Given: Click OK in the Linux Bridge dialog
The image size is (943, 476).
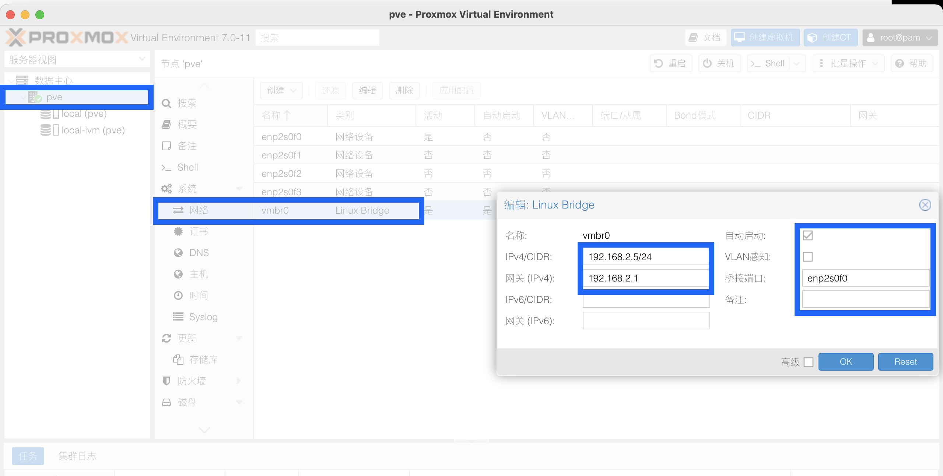Looking at the screenshot, I should (846, 362).
